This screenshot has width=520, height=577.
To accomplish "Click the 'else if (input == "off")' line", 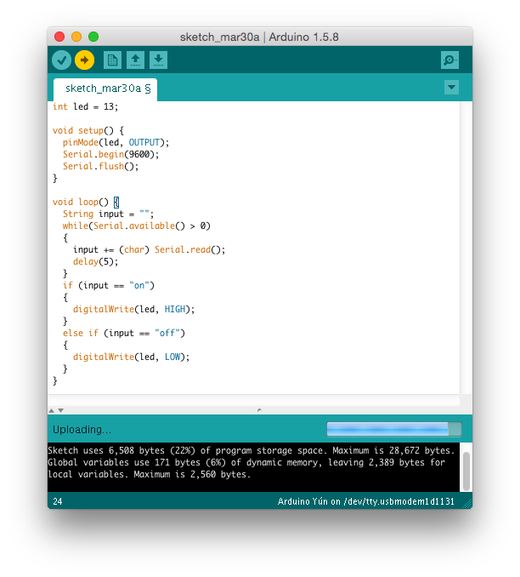I will [124, 333].
